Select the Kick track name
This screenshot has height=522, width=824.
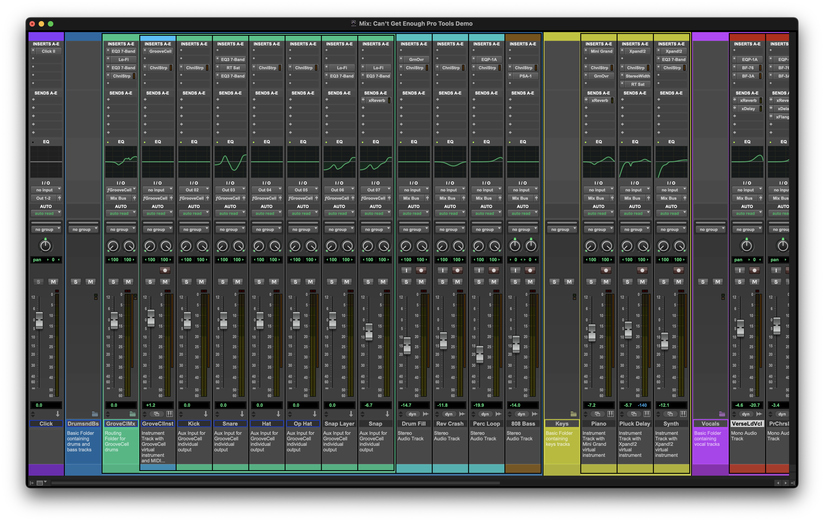(x=194, y=424)
